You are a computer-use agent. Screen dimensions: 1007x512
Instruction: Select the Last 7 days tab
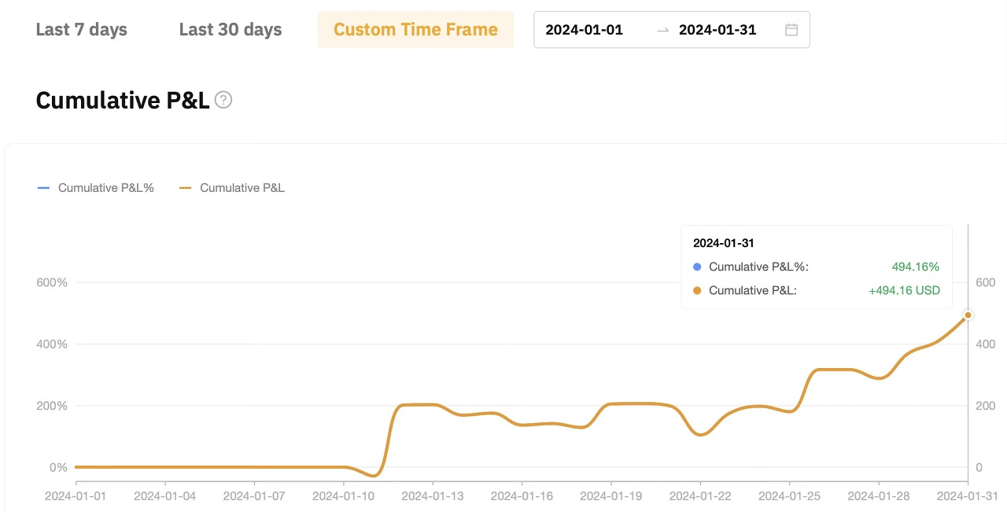tap(82, 30)
